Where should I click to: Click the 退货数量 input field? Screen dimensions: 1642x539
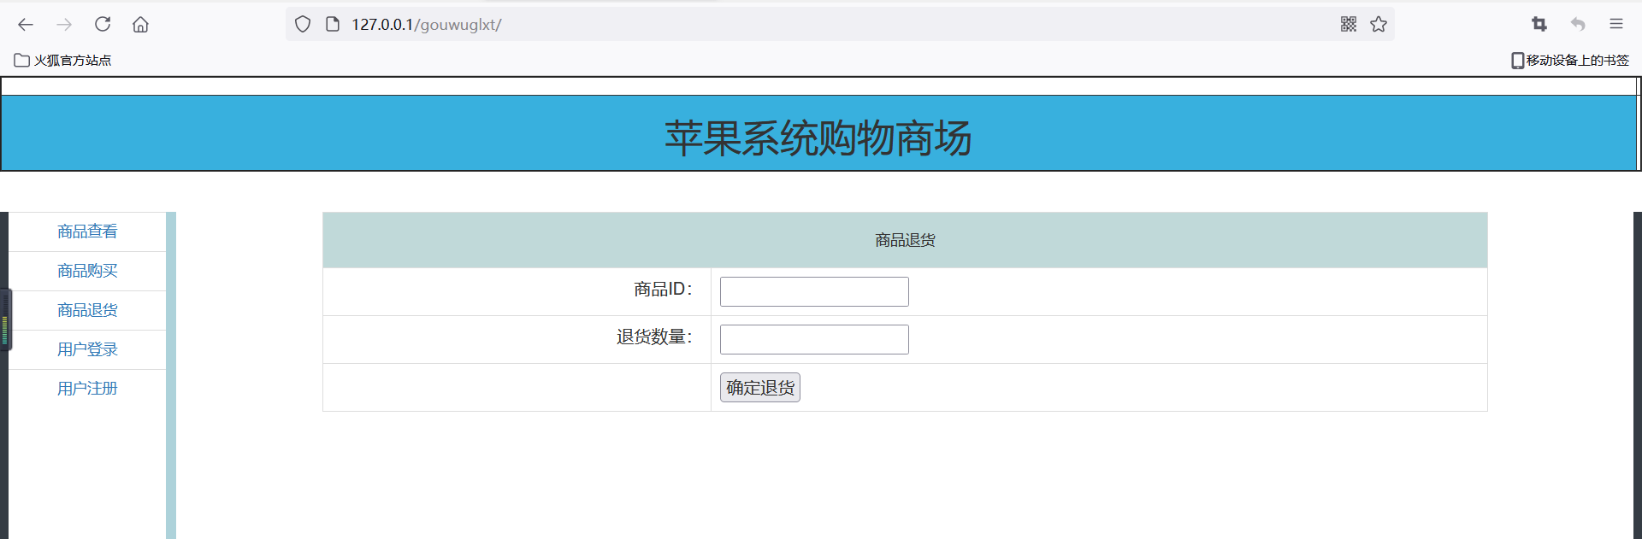click(x=814, y=339)
